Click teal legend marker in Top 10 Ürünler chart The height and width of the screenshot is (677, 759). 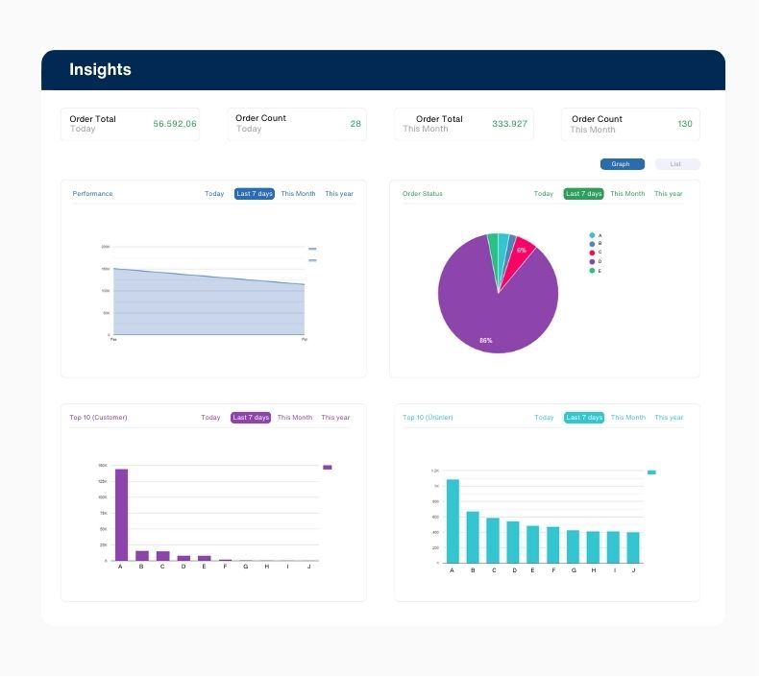point(651,472)
